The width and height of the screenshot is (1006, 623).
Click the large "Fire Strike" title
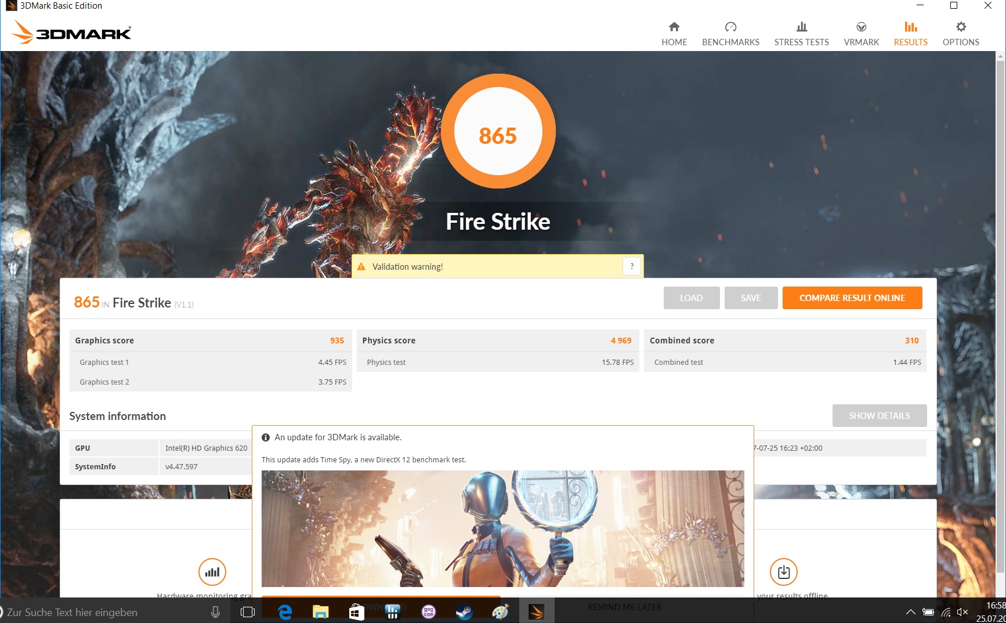pos(498,222)
